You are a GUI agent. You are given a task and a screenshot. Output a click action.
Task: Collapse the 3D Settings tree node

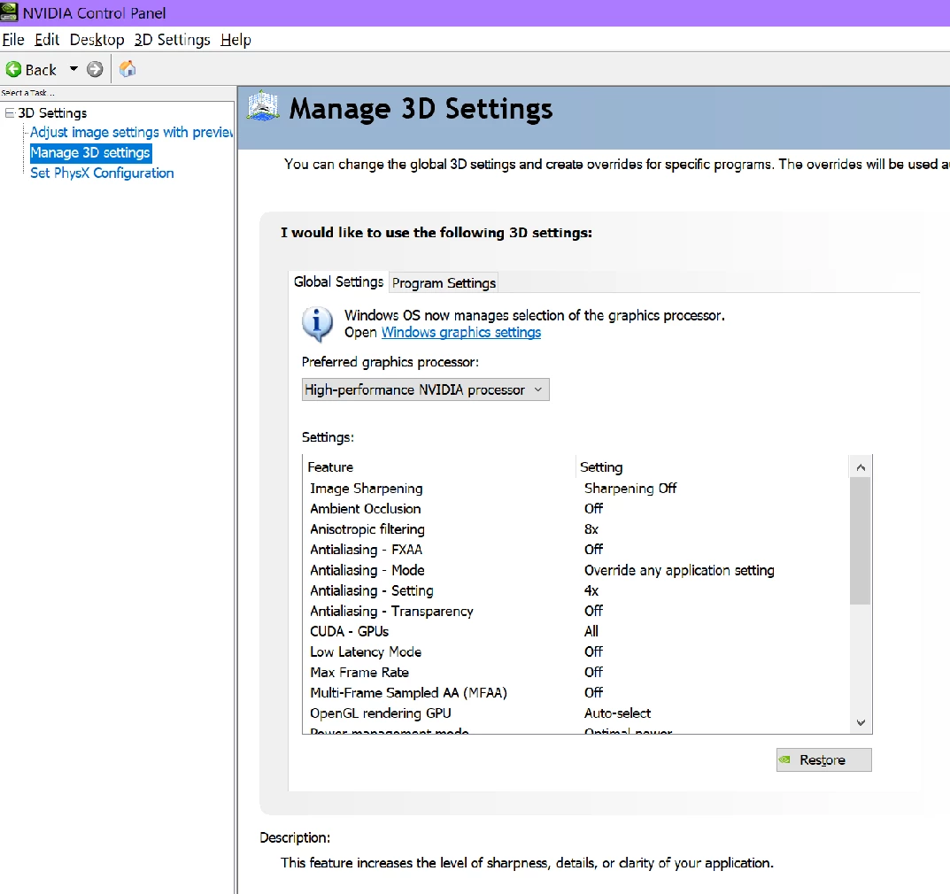(10, 113)
